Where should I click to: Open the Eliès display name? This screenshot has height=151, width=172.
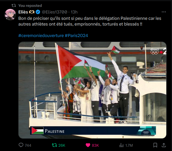[23, 12]
